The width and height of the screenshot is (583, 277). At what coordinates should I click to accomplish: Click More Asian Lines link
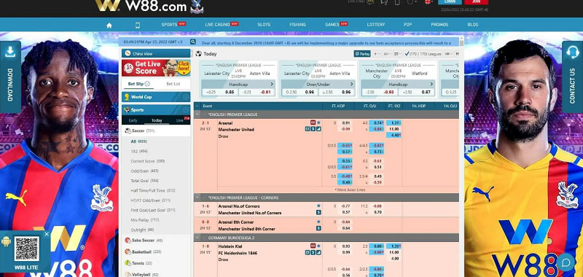pos(350,190)
